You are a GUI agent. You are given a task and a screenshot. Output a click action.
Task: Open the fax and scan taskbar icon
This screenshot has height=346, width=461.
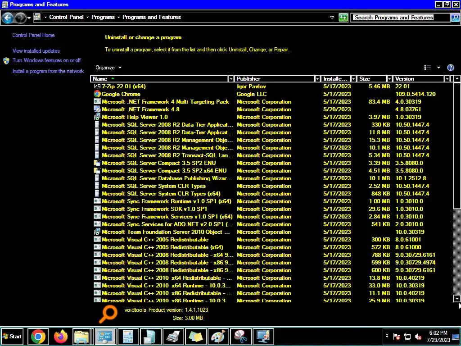click(x=173, y=336)
